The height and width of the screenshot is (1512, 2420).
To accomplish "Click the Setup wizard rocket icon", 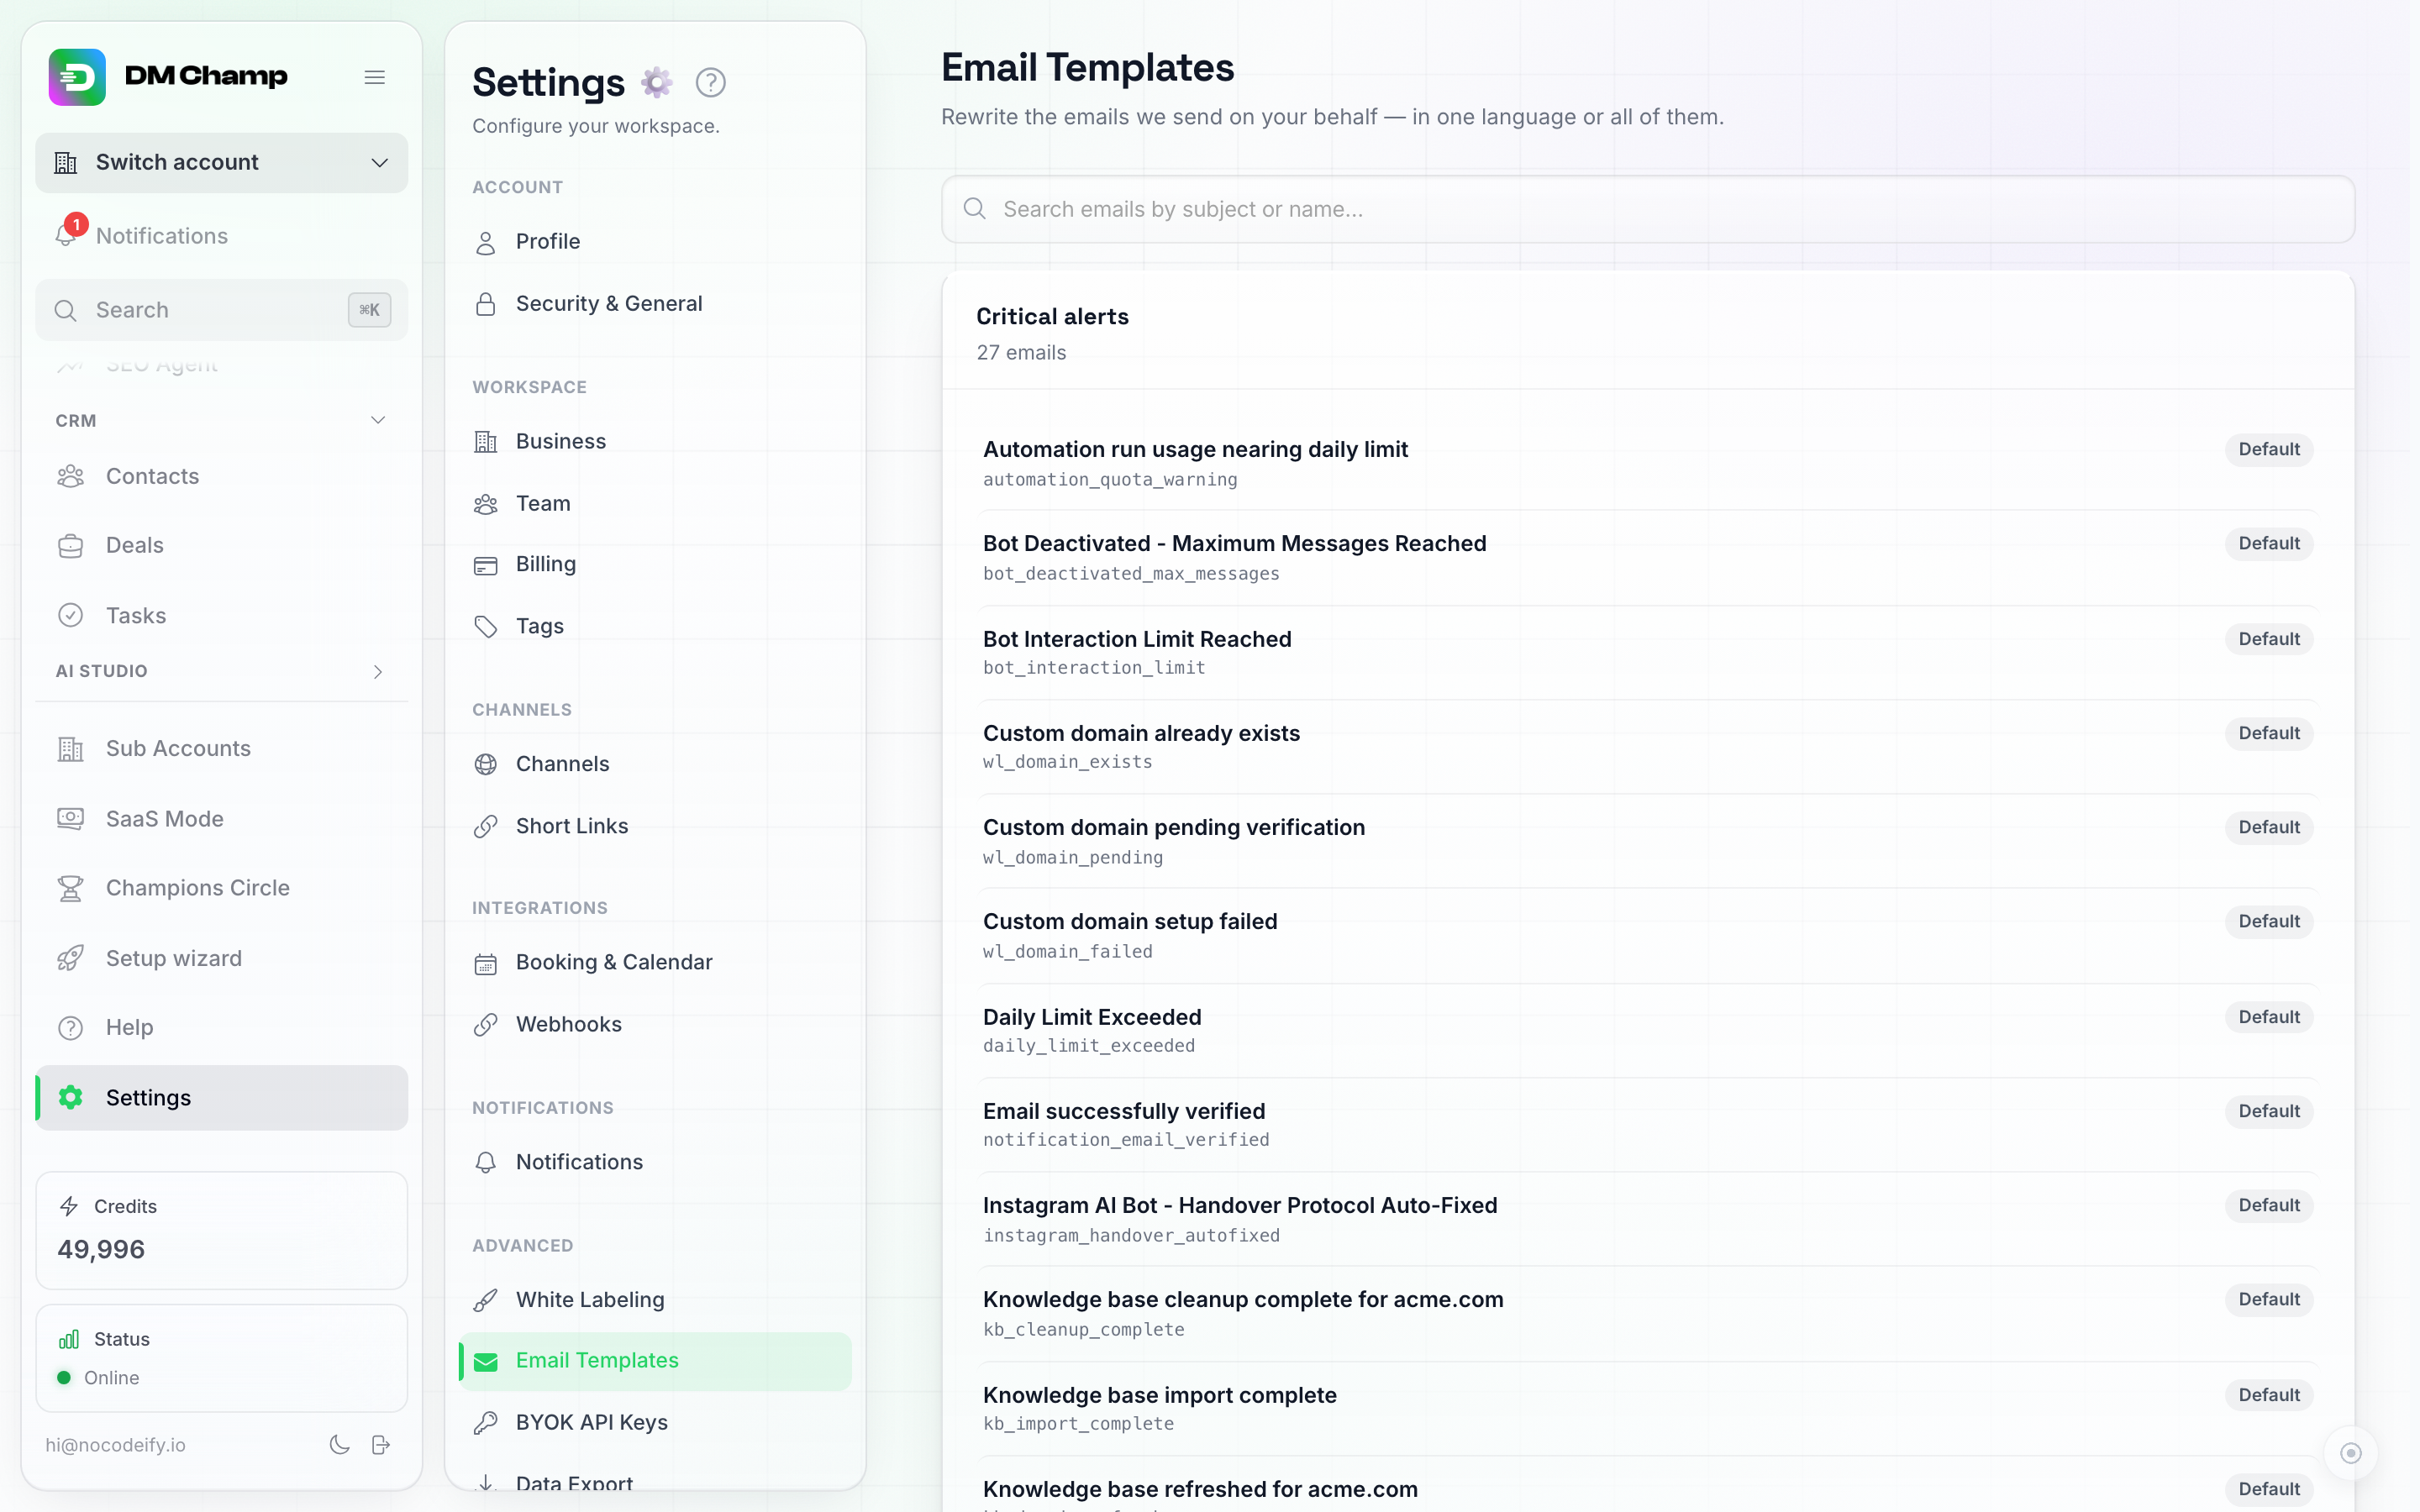I will click(70, 958).
